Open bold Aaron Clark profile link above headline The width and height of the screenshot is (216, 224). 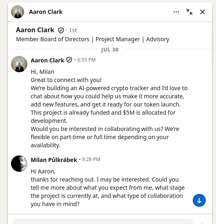click(x=35, y=30)
